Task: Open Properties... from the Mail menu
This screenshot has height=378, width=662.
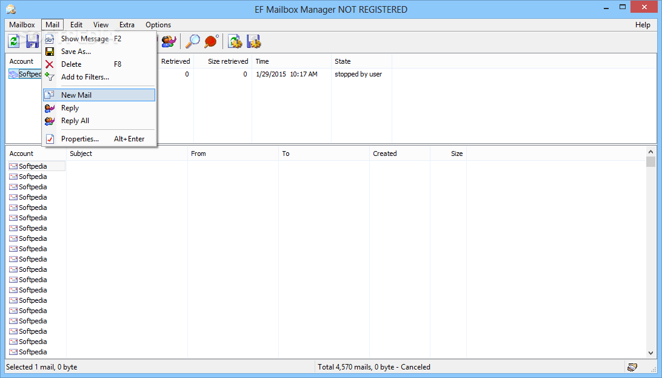Action: [99, 139]
